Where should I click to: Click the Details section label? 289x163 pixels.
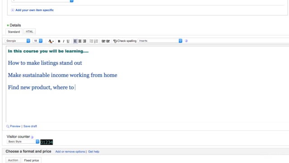click(15, 25)
